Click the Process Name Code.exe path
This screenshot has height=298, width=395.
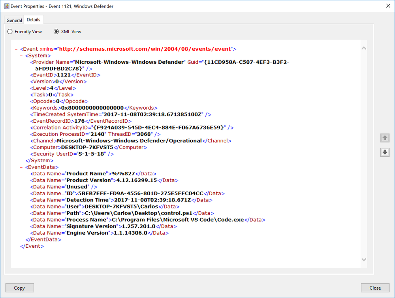[178, 220]
